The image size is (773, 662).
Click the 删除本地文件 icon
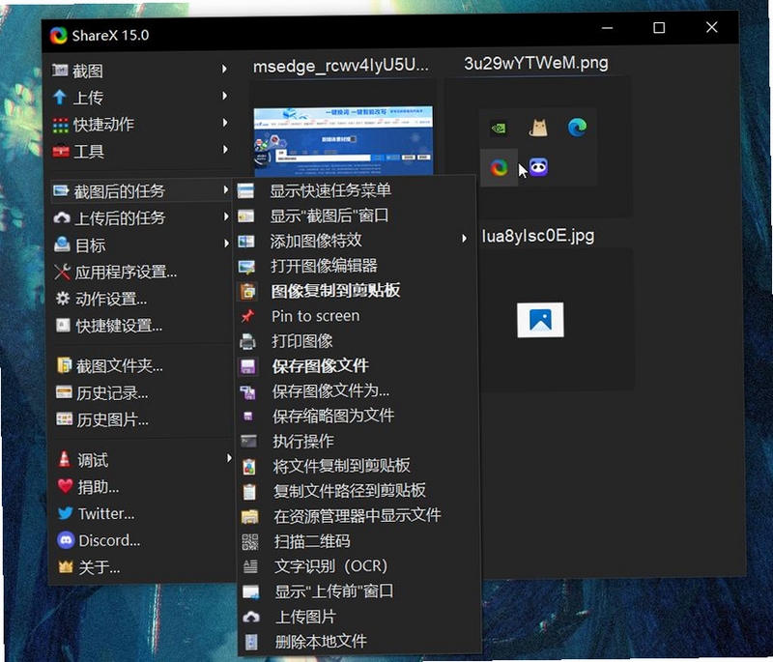[251, 642]
